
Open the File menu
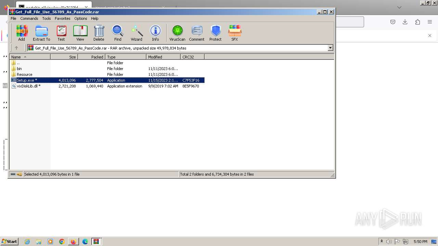coord(13,18)
